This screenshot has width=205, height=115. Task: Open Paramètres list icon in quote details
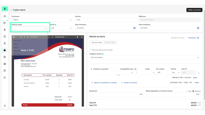tap(198, 38)
